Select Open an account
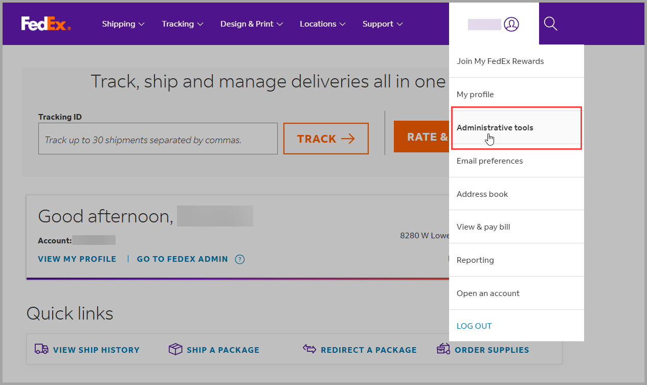Viewport: 647px width, 385px height. (x=517, y=293)
